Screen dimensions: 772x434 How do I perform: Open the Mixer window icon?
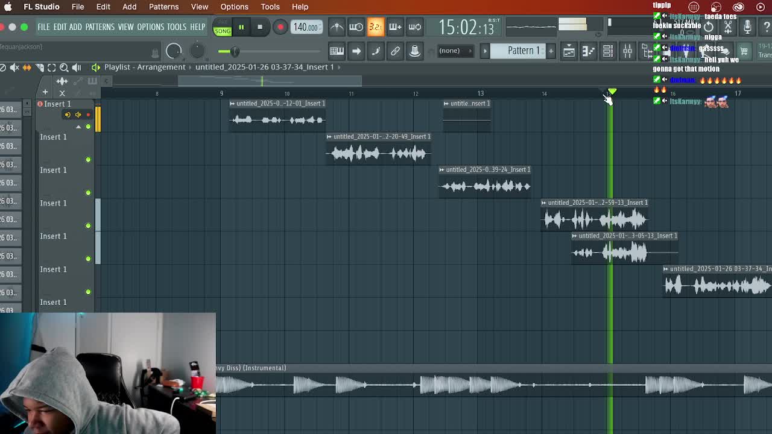(x=627, y=51)
